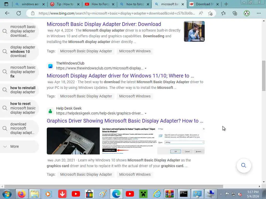Open the Run dialog screenshot thumbnail

click(x=181, y=141)
